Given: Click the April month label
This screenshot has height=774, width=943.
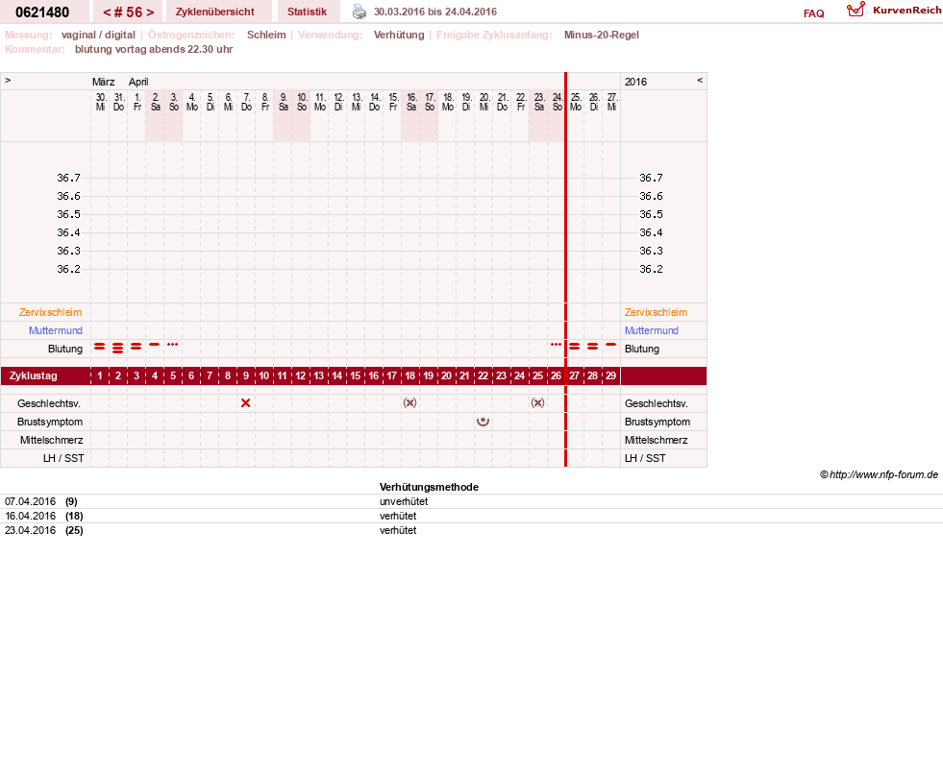Looking at the screenshot, I should pos(138,82).
